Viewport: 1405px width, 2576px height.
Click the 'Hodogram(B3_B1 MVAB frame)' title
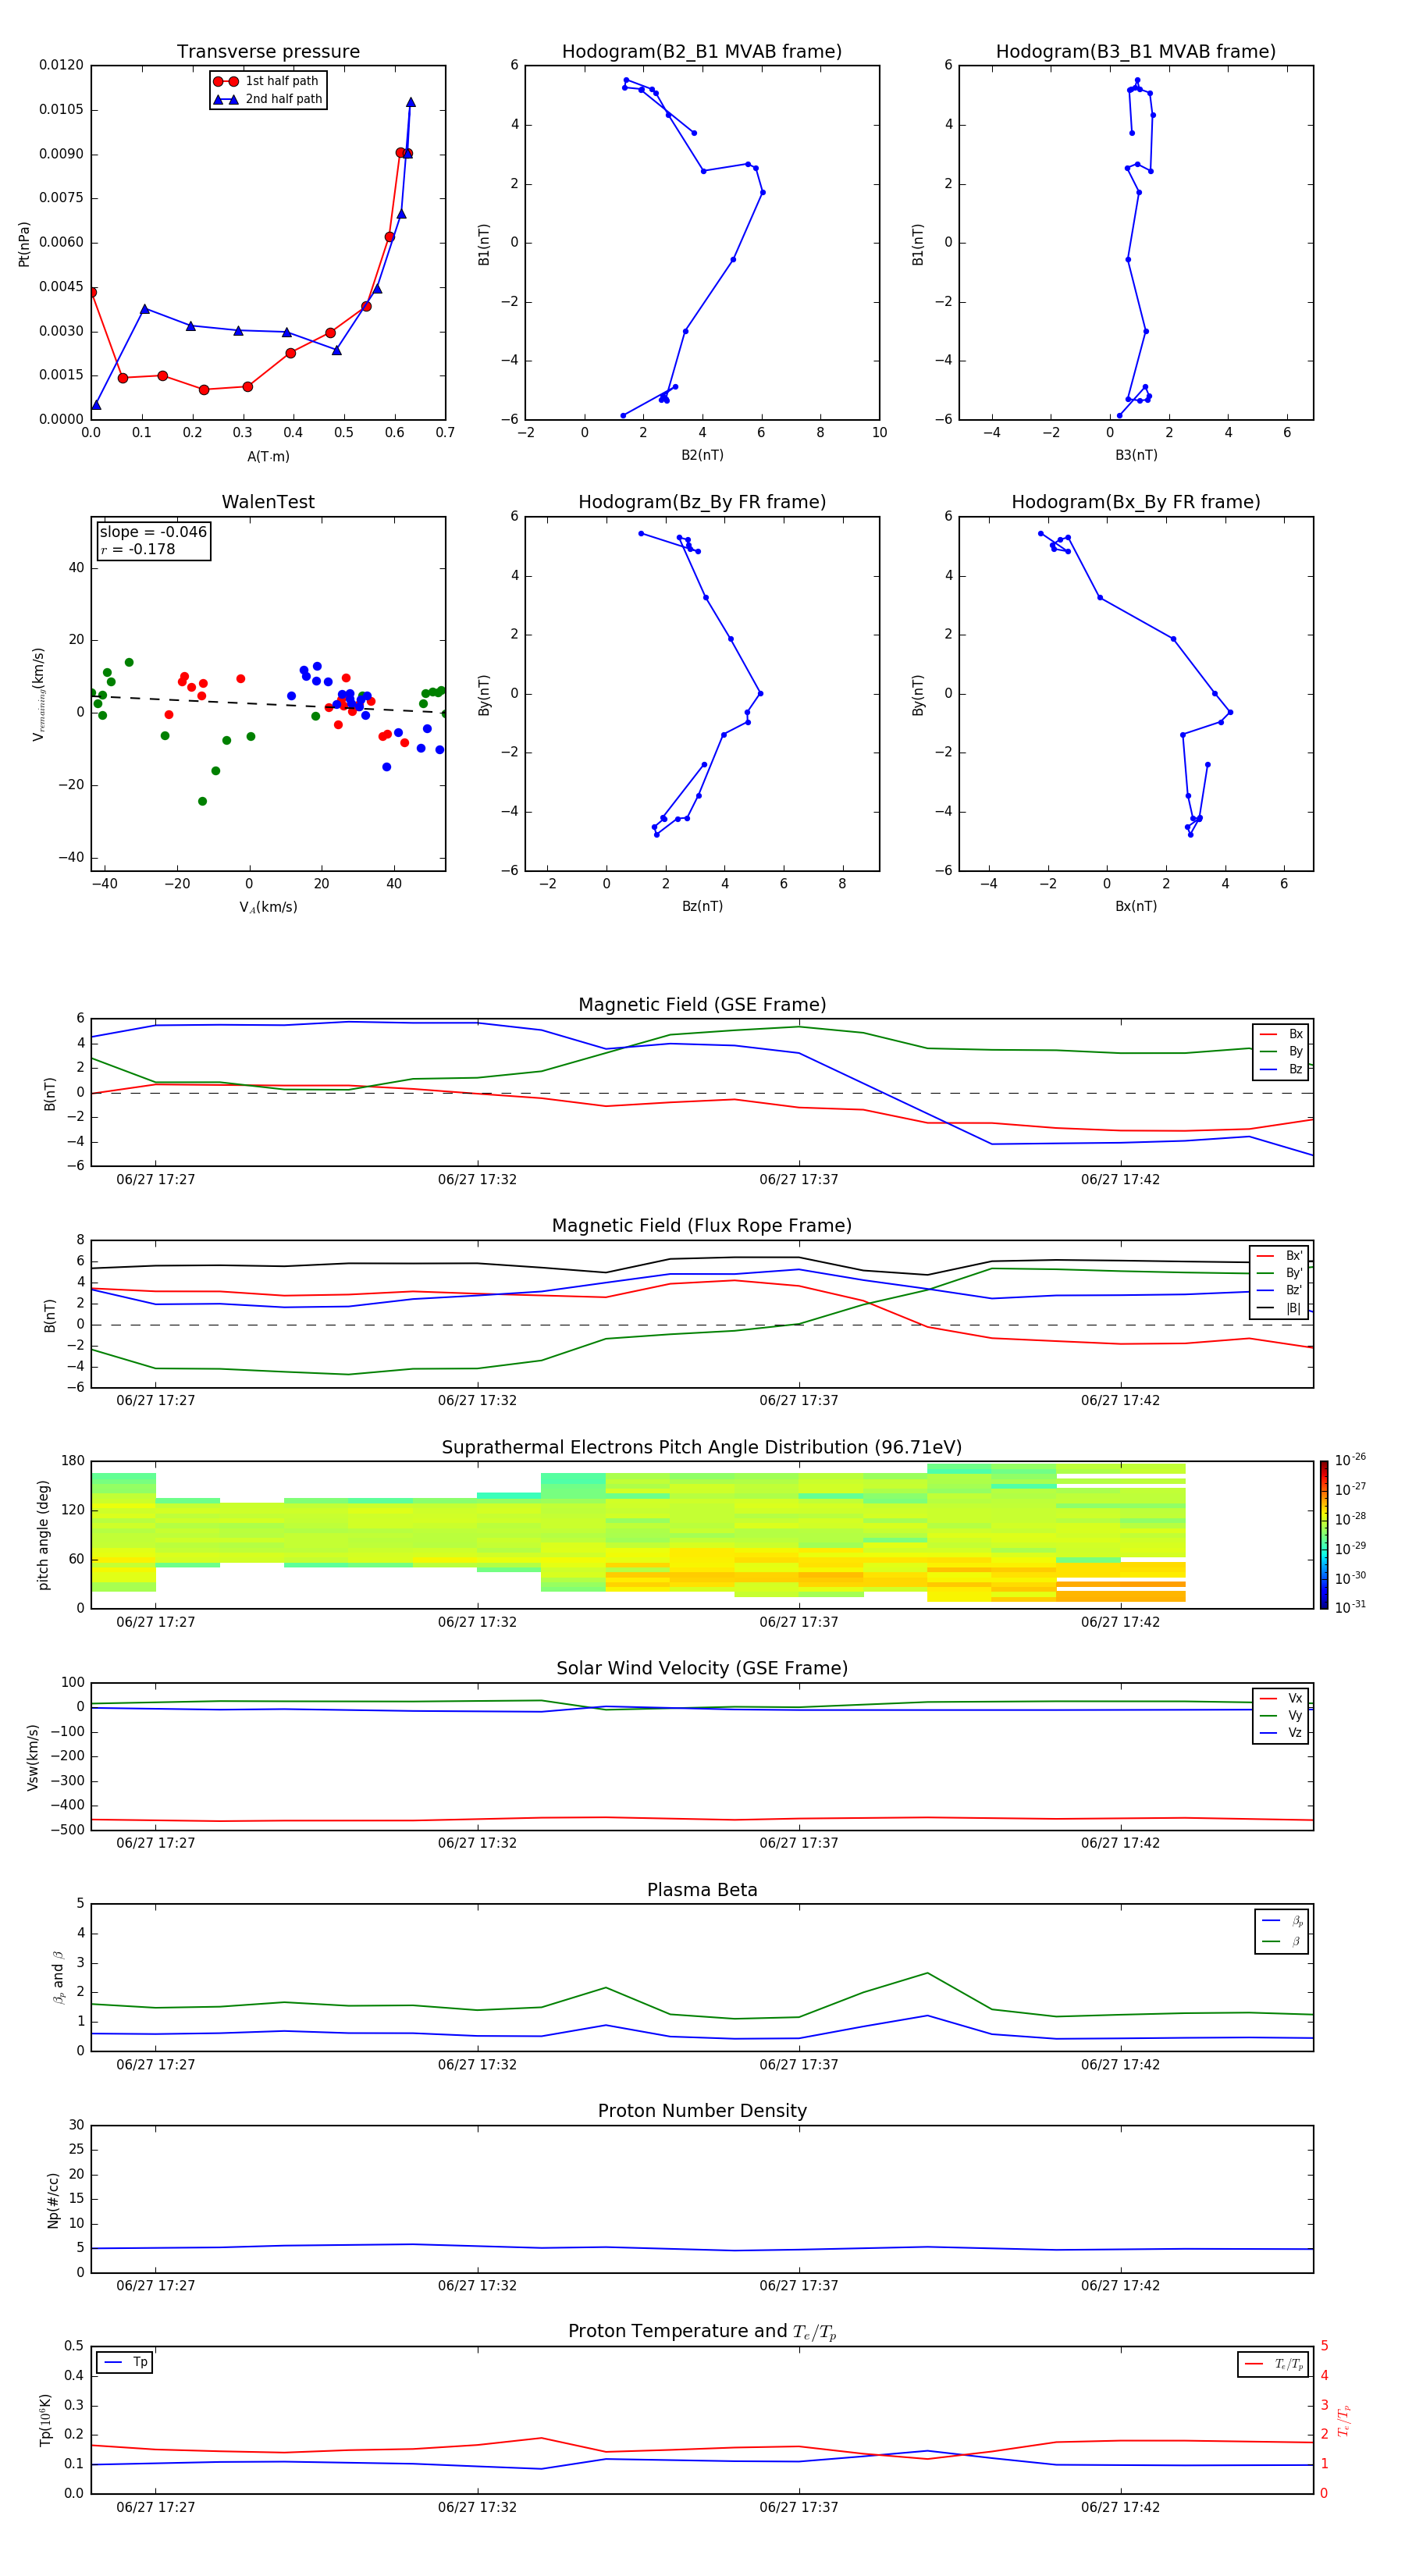[1136, 52]
